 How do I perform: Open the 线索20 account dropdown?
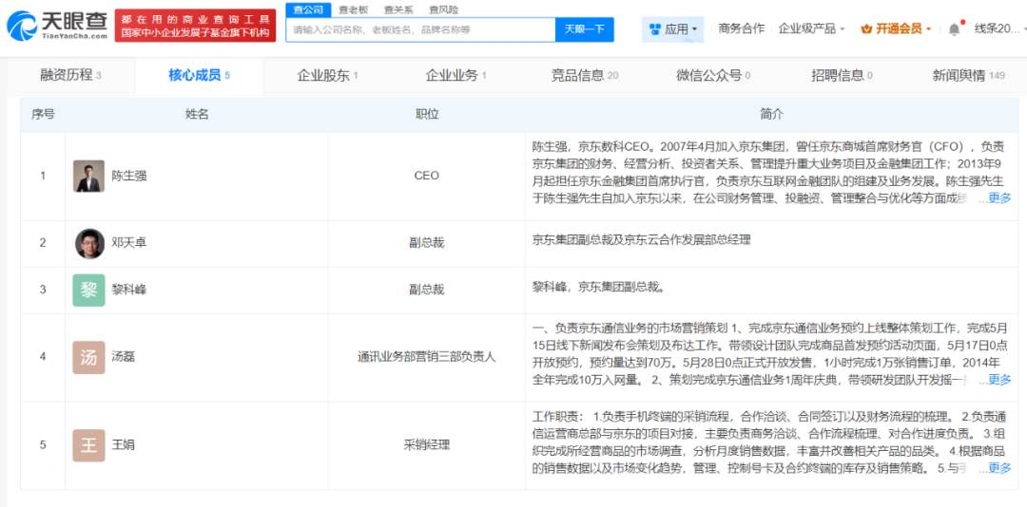[x=998, y=29]
